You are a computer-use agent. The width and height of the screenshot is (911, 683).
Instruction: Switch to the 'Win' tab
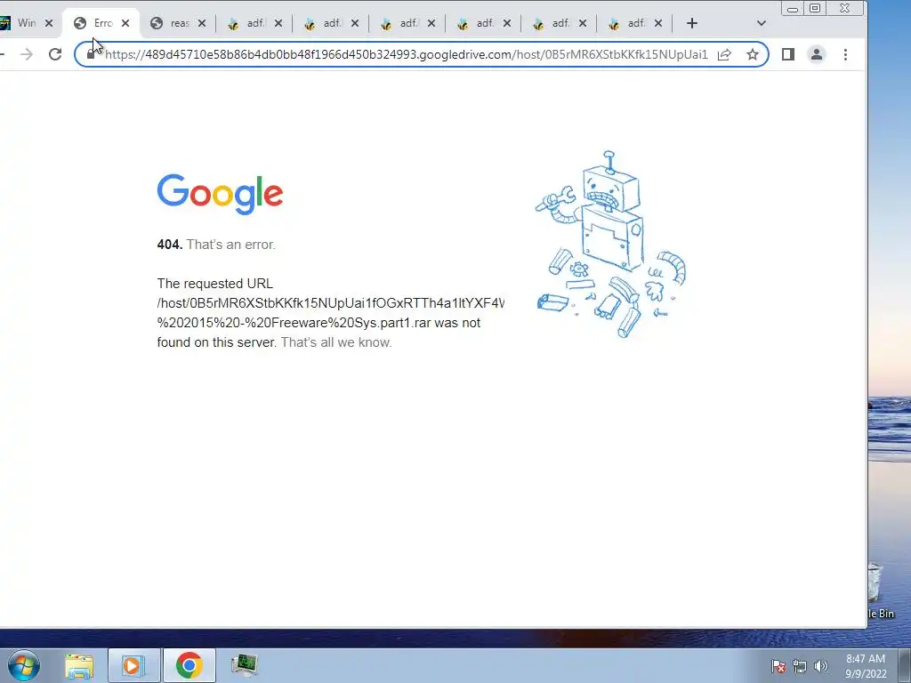(x=22, y=23)
